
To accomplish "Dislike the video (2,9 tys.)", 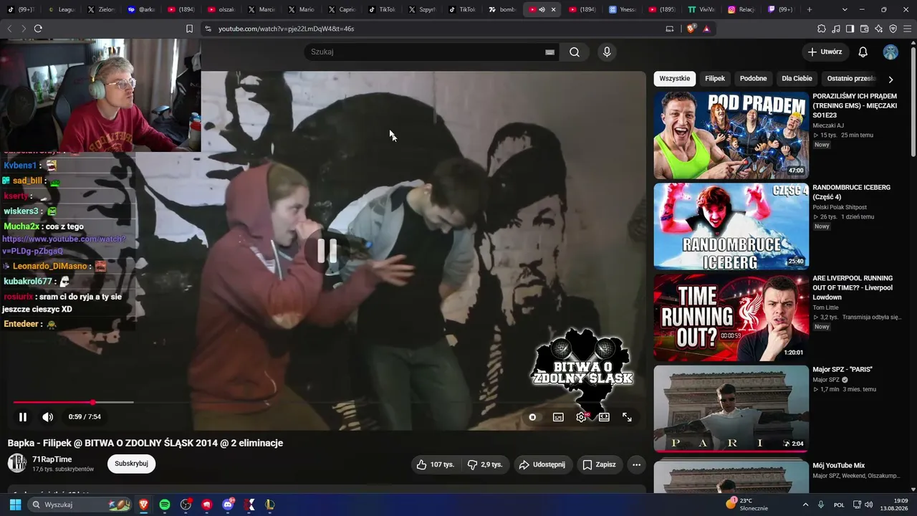I will pyautogui.click(x=485, y=464).
